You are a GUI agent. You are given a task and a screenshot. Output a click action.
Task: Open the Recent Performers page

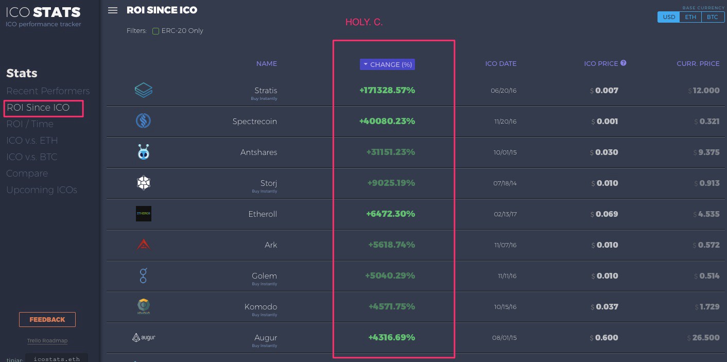(x=48, y=91)
